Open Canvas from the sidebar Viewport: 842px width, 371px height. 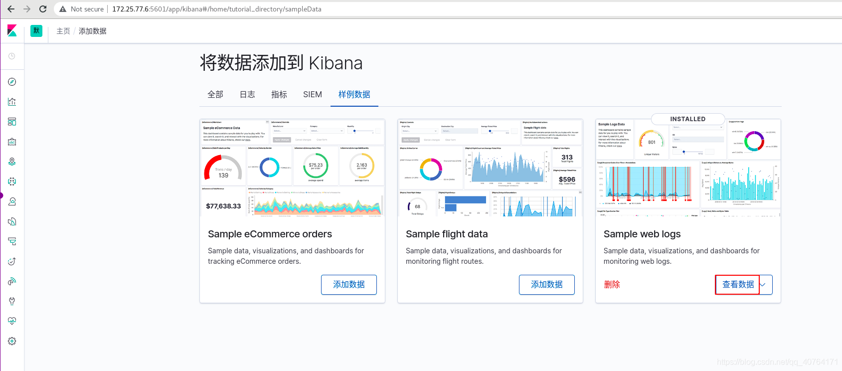point(12,142)
